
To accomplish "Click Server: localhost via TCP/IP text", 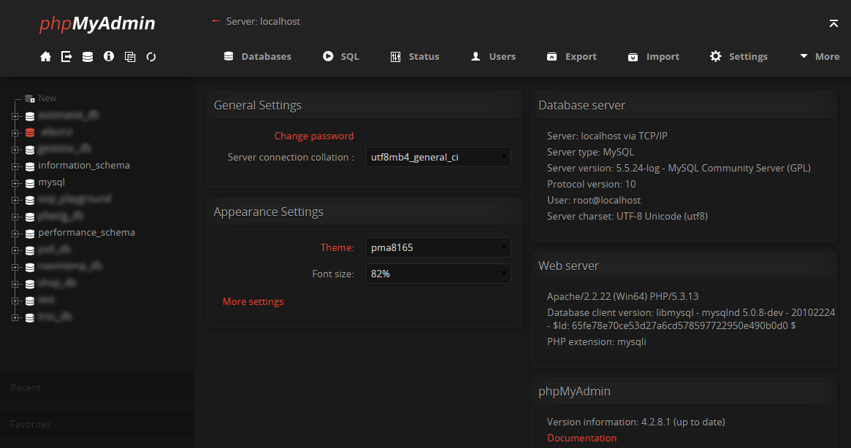I will [607, 136].
